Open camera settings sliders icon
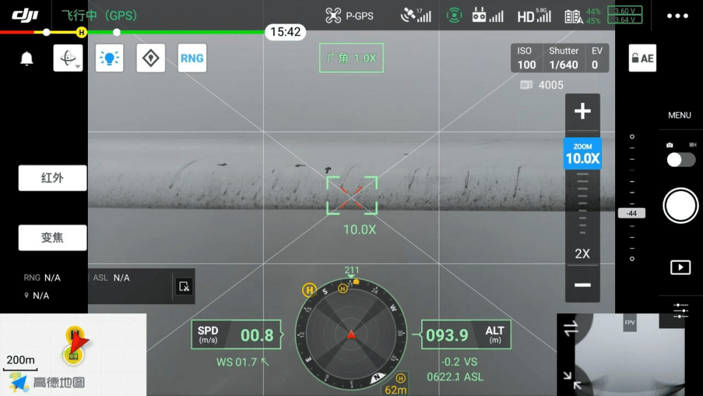The width and height of the screenshot is (703, 396). pyautogui.click(x=680, y=311)
